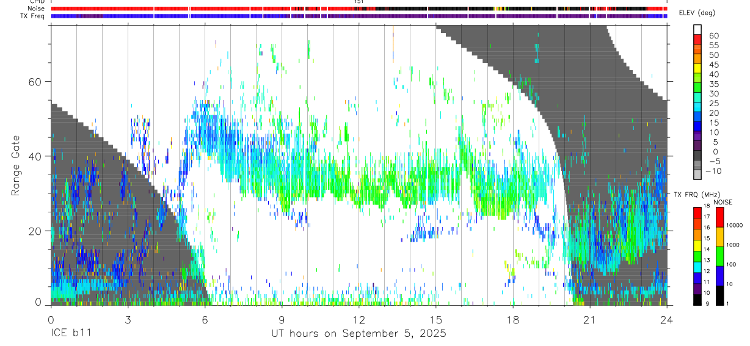Select the "ELEV (deg)" color bar title
This screenshot has width=750, height=346.
(697, 12)
